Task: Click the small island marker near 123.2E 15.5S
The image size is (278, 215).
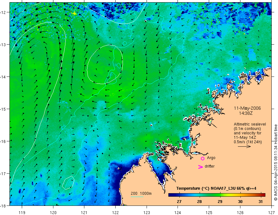Action: tap(151, 125)
